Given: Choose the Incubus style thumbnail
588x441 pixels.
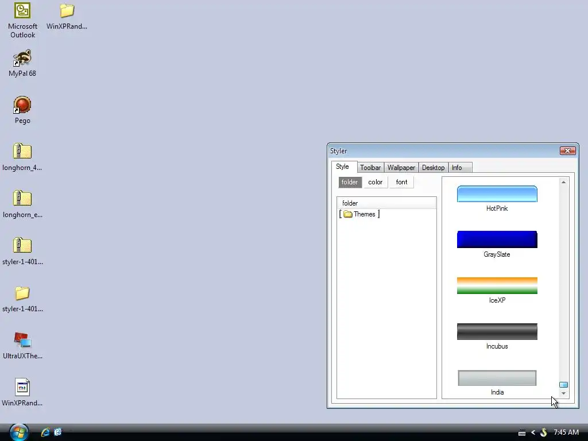Looking at the screenshot, I should [x=497, y=331].
